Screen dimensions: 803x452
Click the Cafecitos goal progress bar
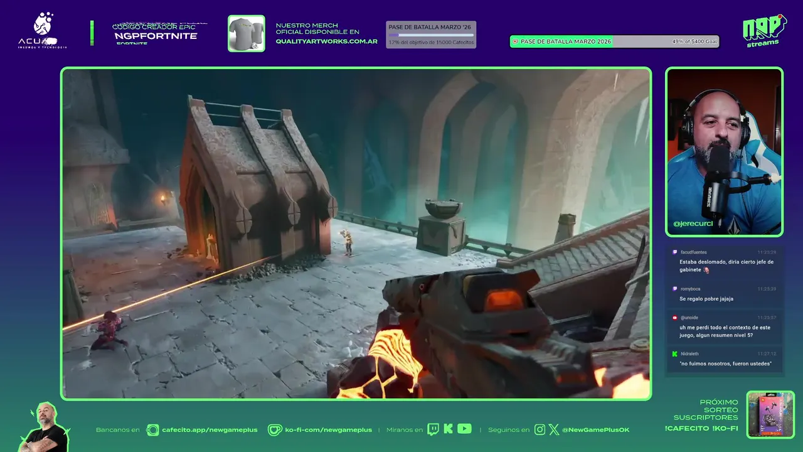click(x=430, y=35)
